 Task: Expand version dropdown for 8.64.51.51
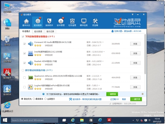click(103, 42)
